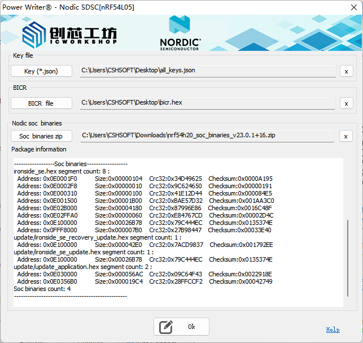The width and height of the screenshot is (363, 343).
Task: Clear the soc binaries zip path
Action: click(346, 136)
